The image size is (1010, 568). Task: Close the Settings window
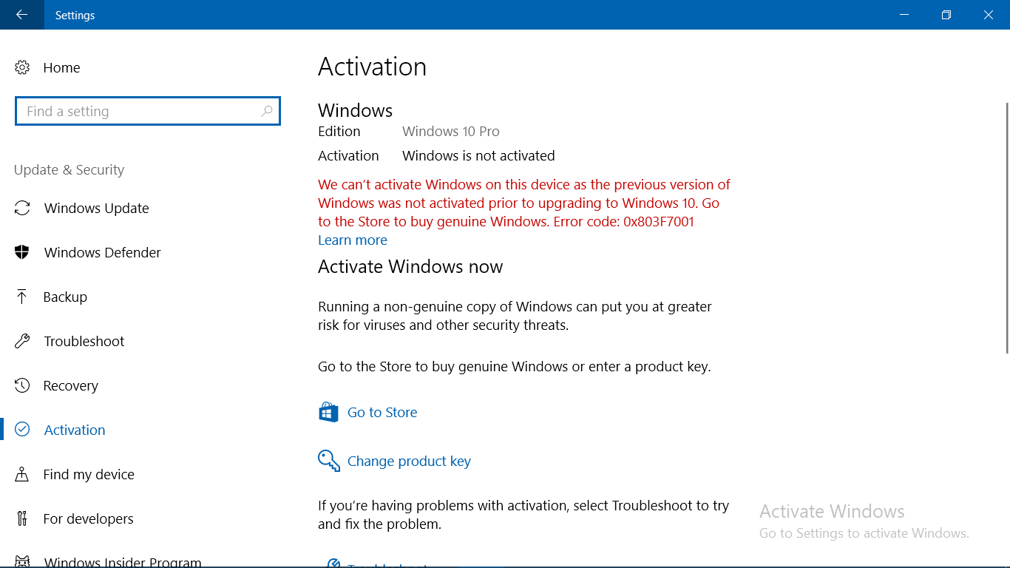[x=989, y=15]
